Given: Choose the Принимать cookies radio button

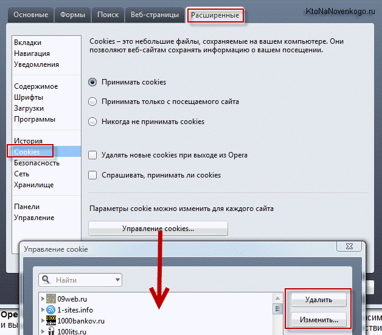Looking at the screenshot, I should 92,82.
